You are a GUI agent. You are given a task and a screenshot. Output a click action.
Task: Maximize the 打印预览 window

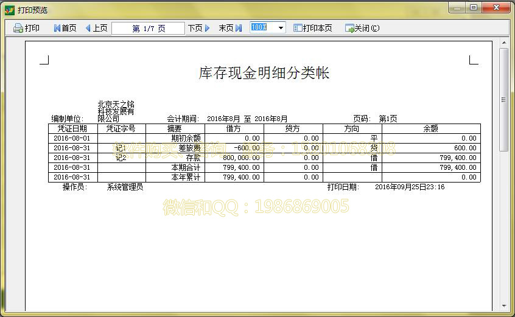[473, 7]
